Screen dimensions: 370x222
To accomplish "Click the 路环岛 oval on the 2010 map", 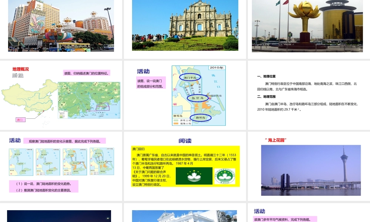I will point(201,118).
